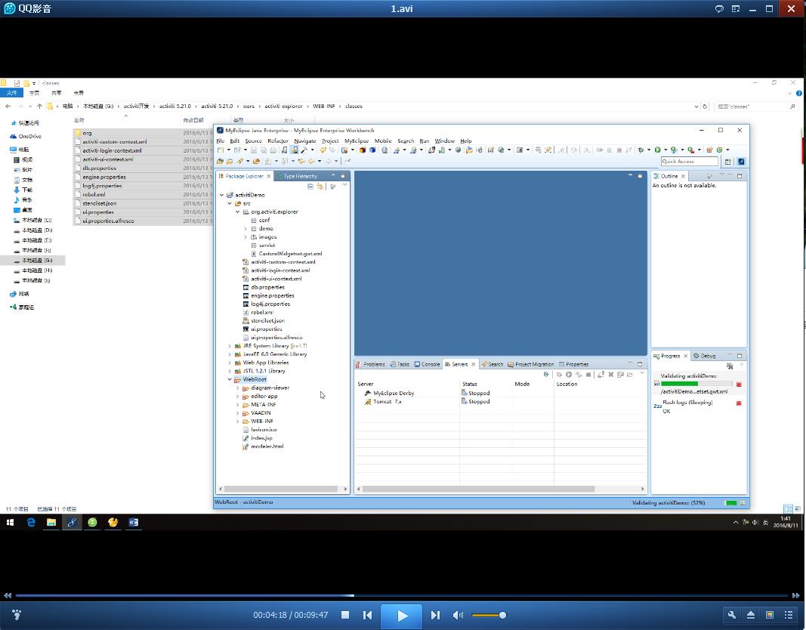This screenshot has width=806, height=630.
Task: Open the Navigate menu in MyEclipse
Action: pos(305,141)
